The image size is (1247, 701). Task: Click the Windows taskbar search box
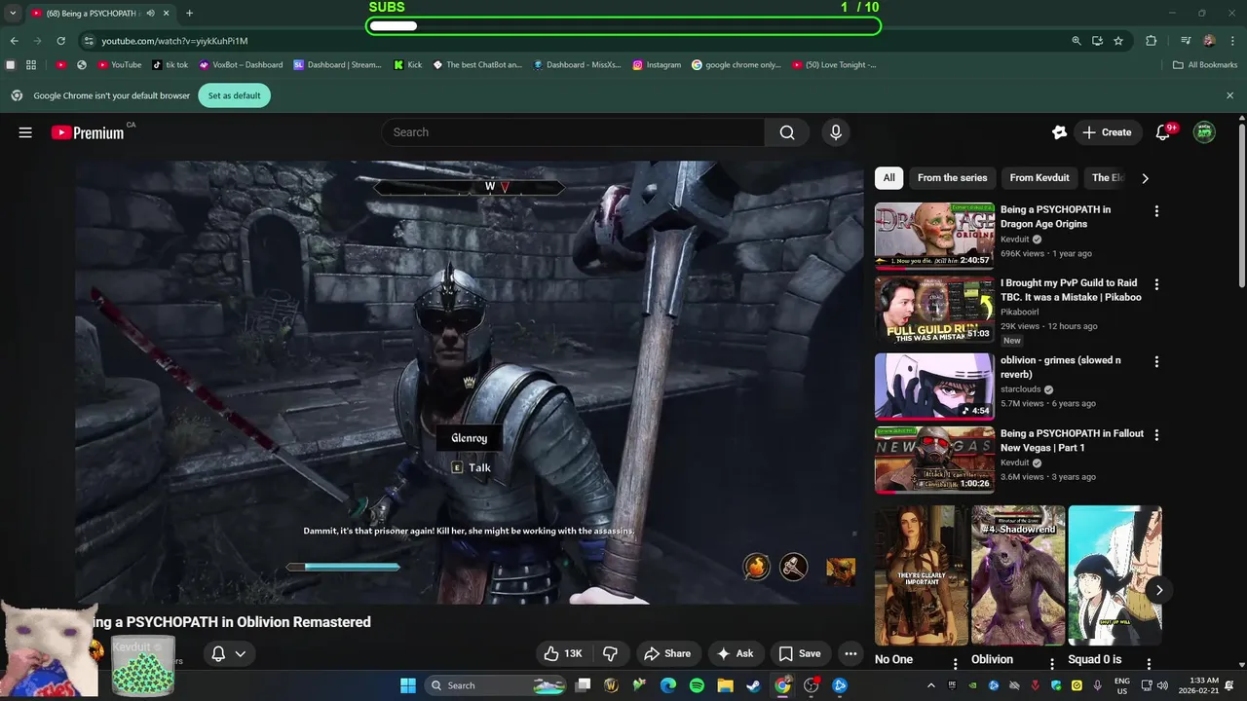click(497, 685)
